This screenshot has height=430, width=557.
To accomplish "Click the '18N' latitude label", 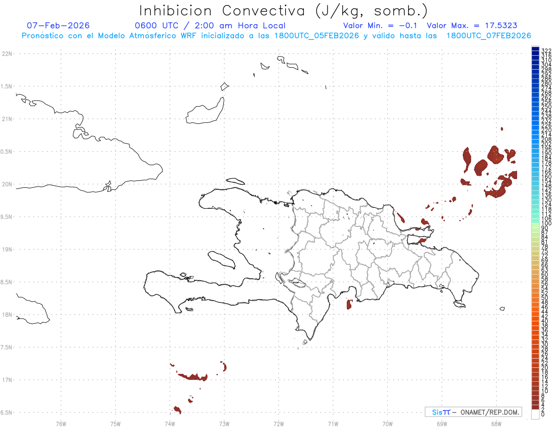I will coord(7,314).
